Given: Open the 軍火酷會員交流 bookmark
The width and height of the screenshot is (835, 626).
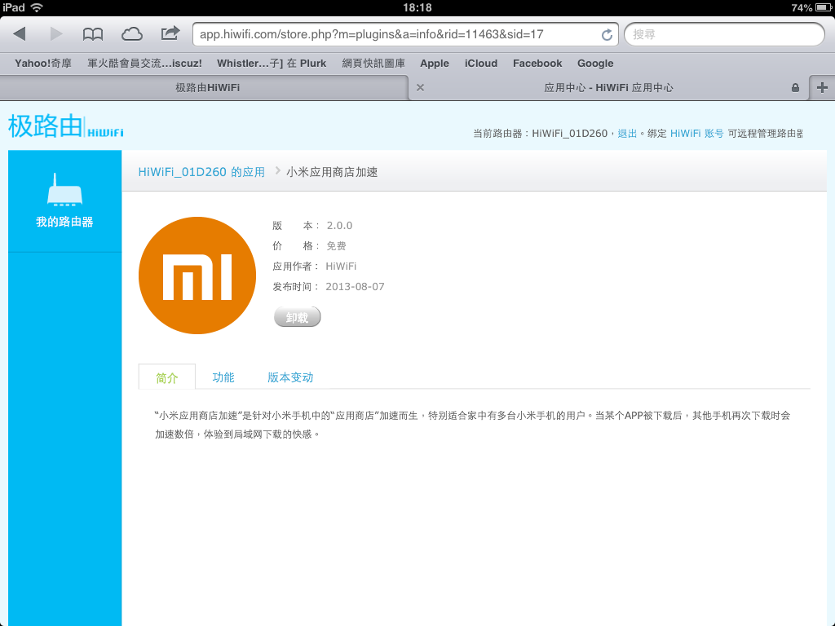Looking at the screenshot, I should pos(144,64).
